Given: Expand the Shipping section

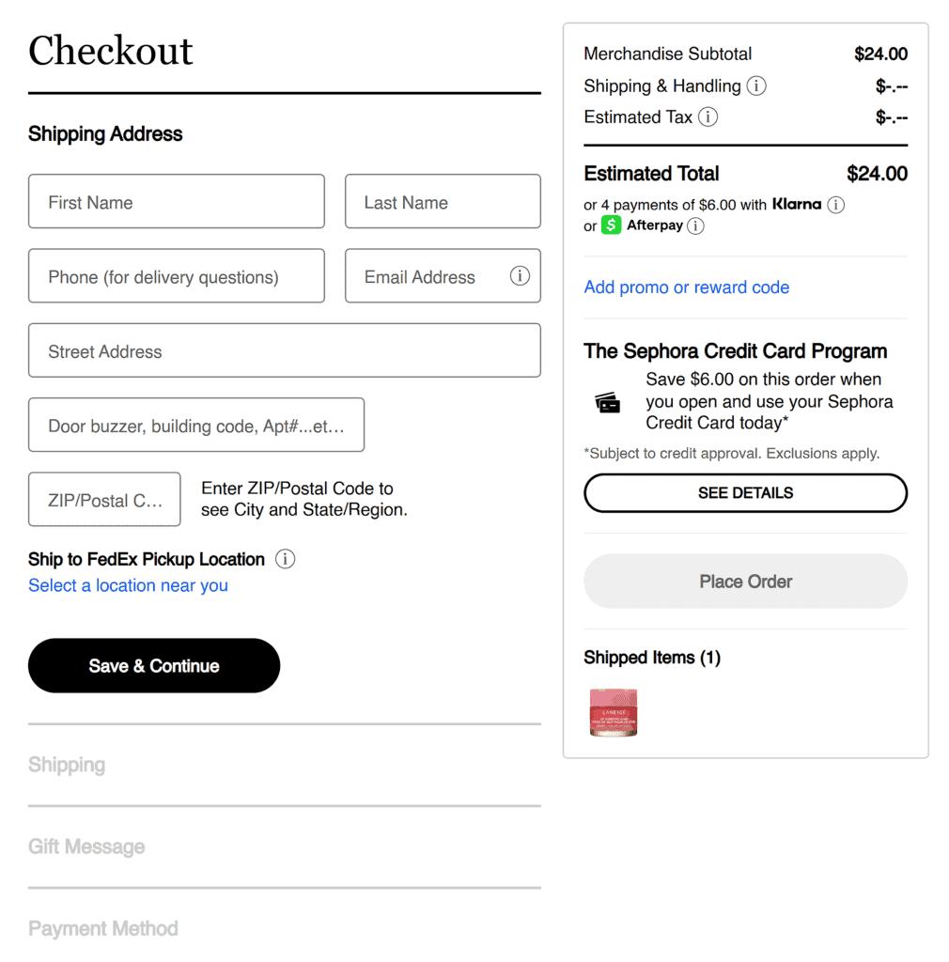Looking at the screenshot, I should pyautogui.click(x=67, y=765).
